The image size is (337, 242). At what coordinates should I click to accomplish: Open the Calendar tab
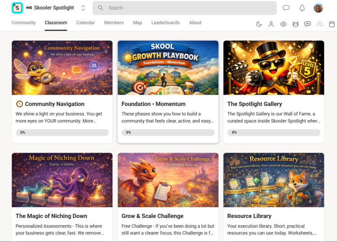[x=86, y=23]
